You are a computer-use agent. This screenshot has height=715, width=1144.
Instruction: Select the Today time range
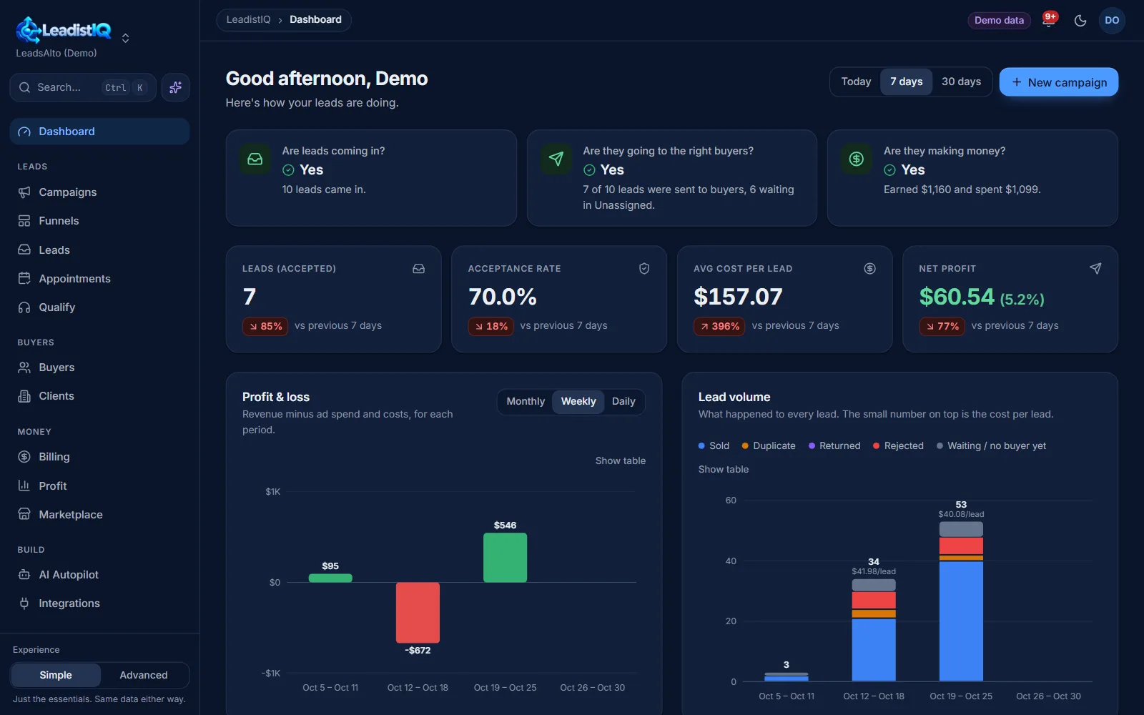point(856,82)
